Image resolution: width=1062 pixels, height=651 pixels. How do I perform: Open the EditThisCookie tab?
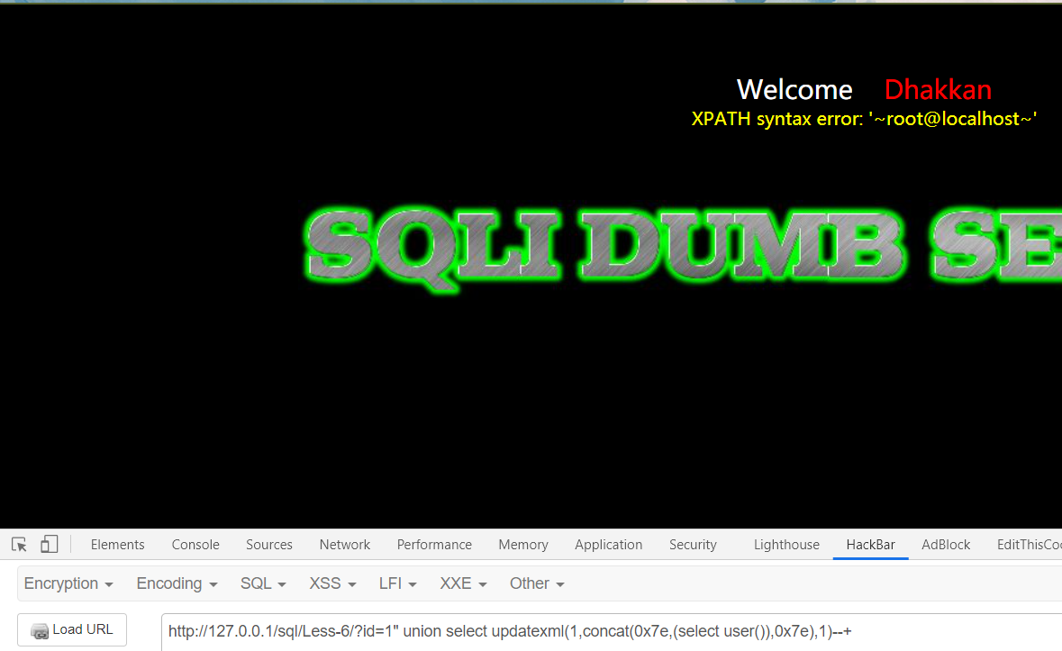point(1029,545)
